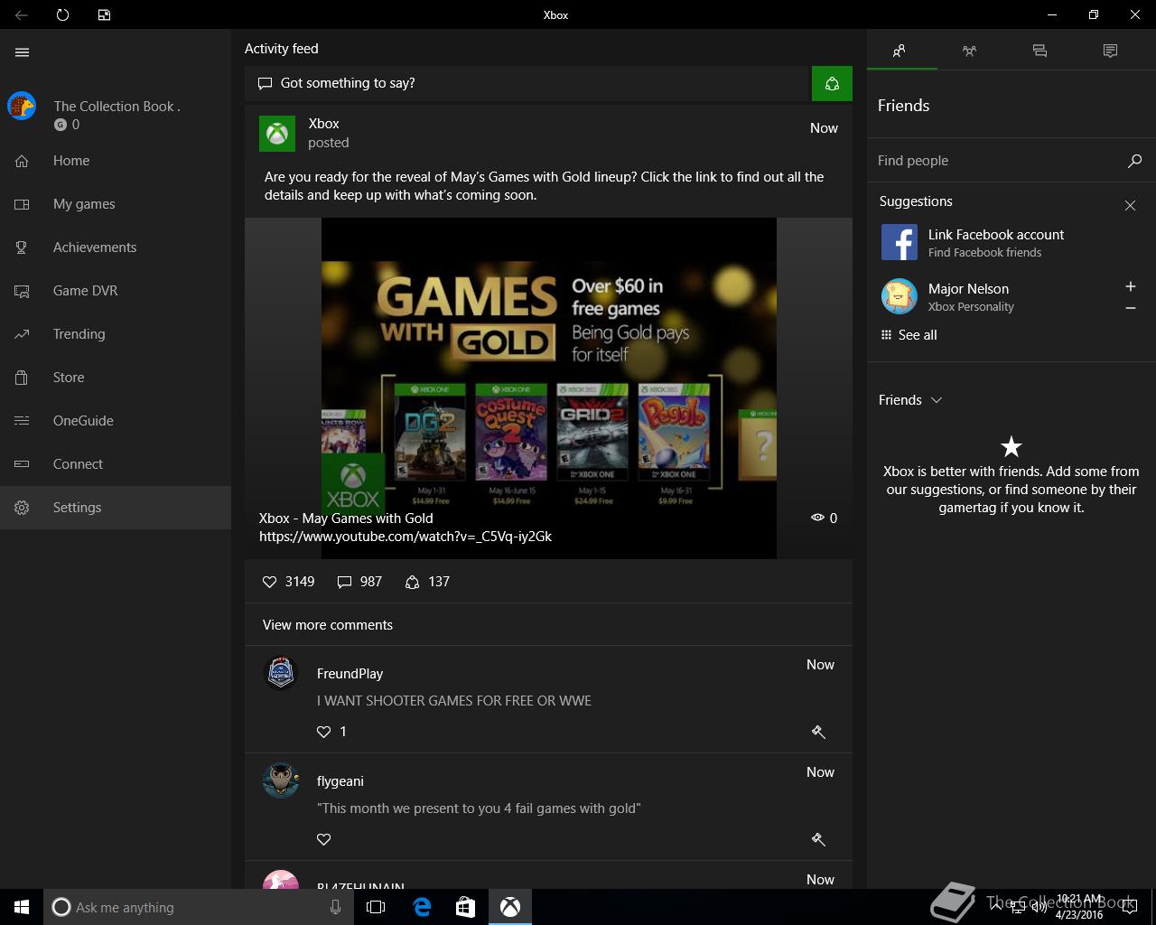Open the YouTube link in Xbox post
1156x925 pixels.
(x=406, y=537)
